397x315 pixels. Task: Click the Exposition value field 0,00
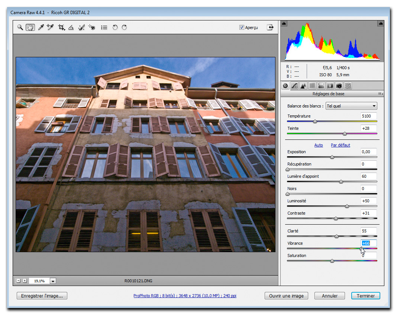pyautogui.click(x=369, y=152)
